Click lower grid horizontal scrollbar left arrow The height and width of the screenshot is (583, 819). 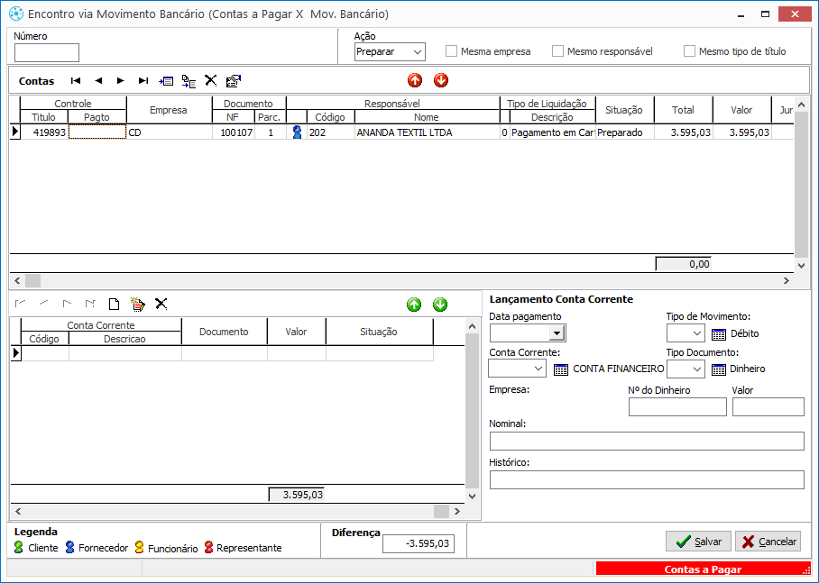point(18,512)
